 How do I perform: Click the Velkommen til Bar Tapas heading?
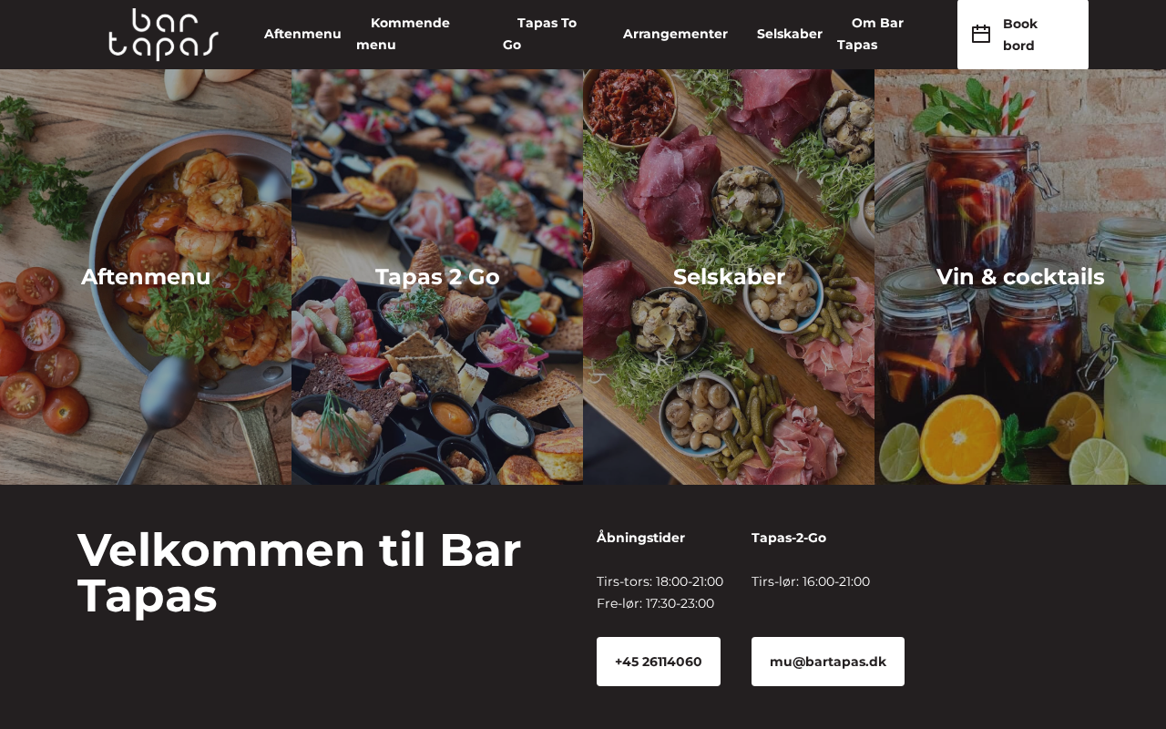point(299,573)
